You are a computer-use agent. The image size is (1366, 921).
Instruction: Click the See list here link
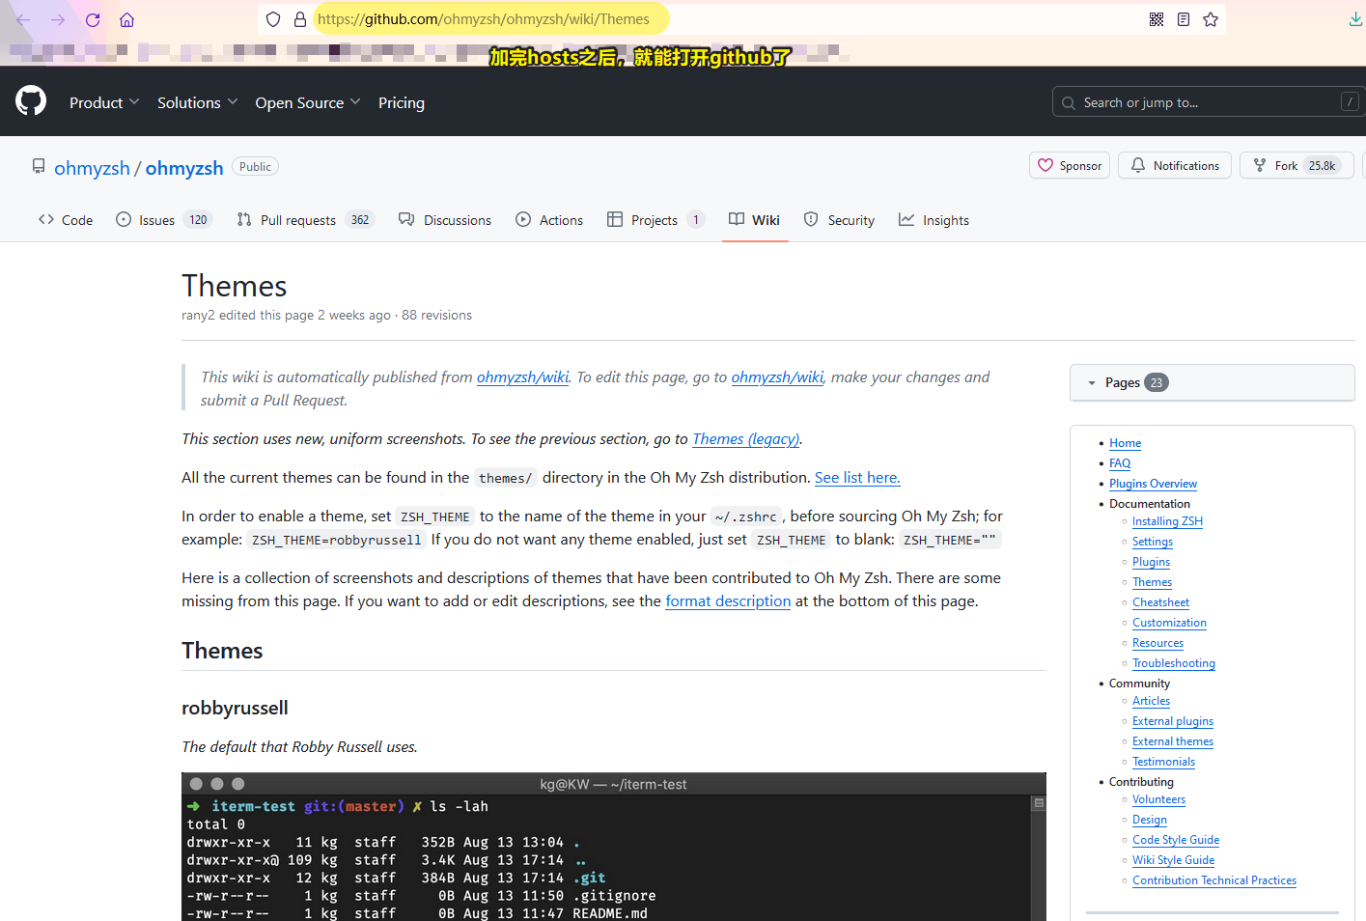tap(857, 478)
